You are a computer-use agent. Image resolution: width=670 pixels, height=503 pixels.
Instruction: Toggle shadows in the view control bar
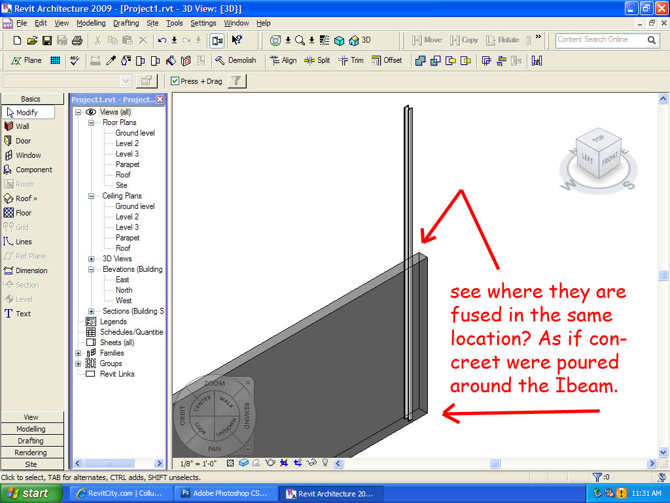256,463
